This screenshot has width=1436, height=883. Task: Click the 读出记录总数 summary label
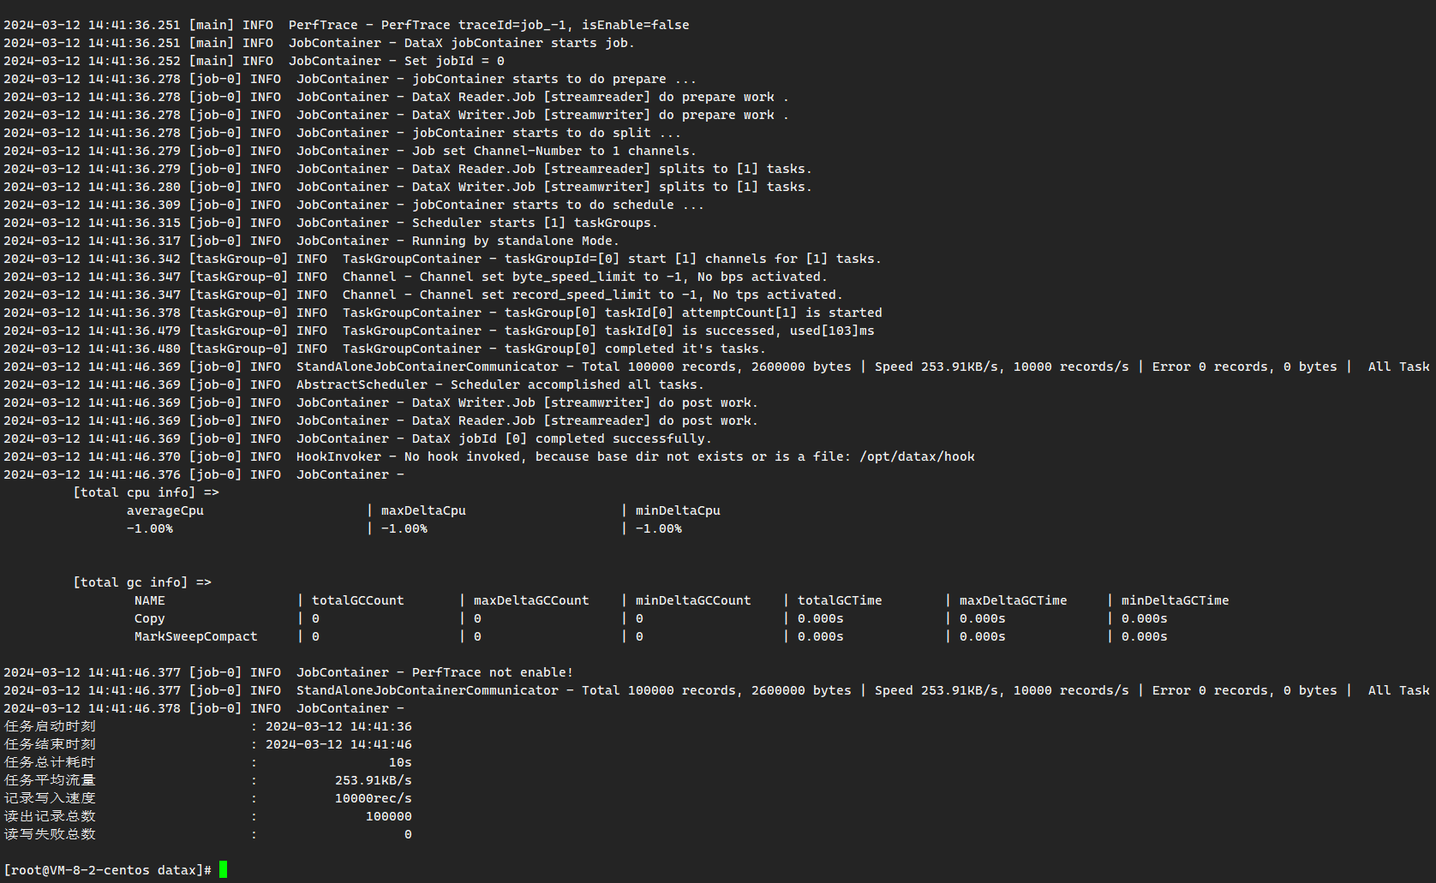pos(50,816)
